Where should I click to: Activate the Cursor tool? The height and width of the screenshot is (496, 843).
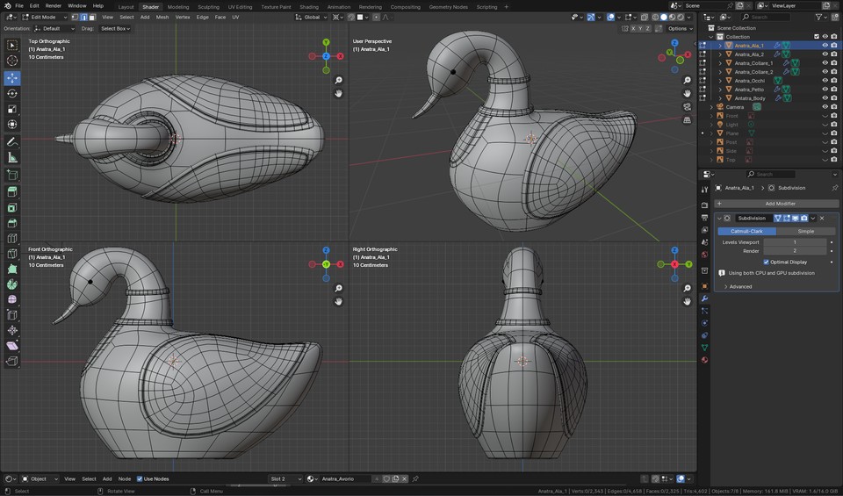point(12,61)
